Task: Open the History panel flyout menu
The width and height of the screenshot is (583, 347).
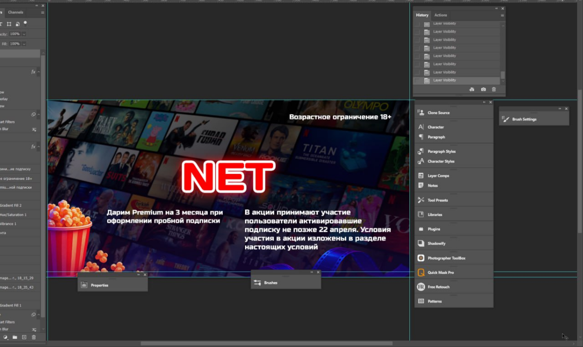Action: 502,15
